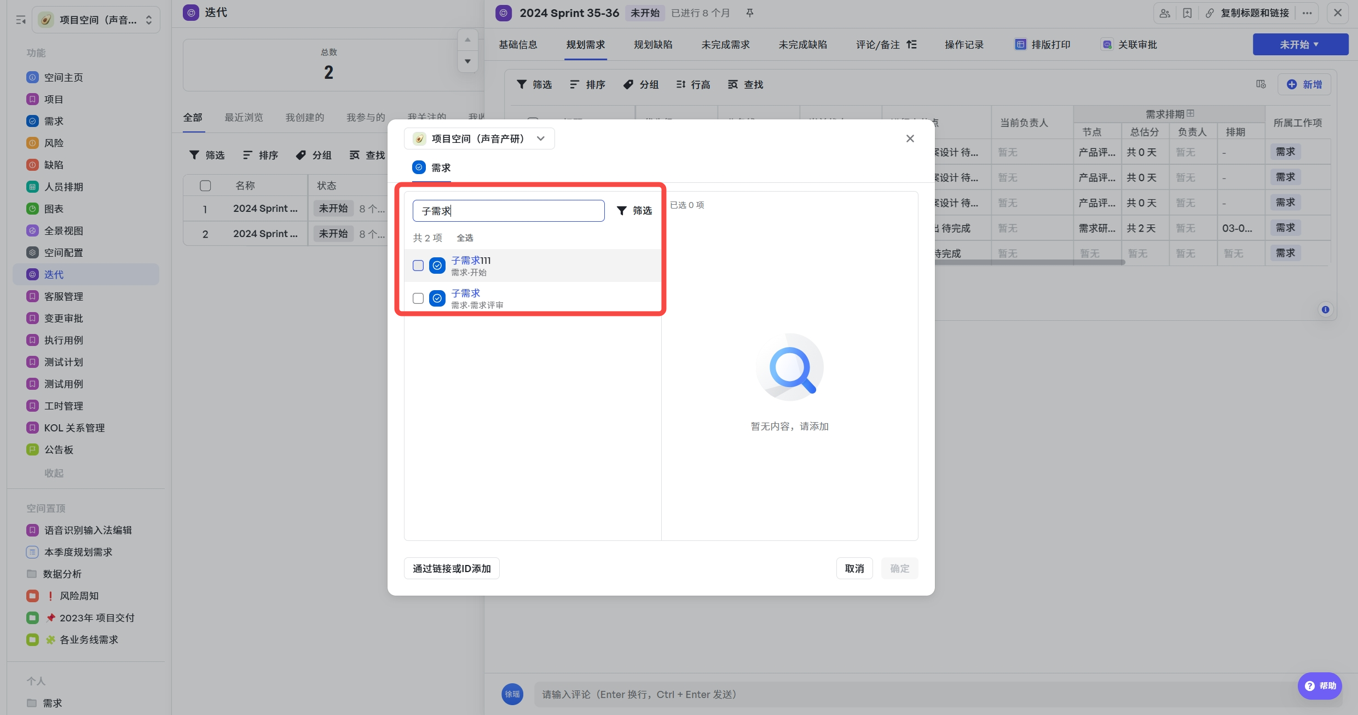1358x715 pixels.
Task: Switch to the 未完成需求 tab
Action: point(725,44)
